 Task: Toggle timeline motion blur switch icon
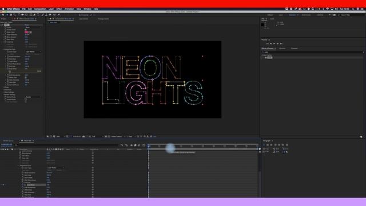139,145
